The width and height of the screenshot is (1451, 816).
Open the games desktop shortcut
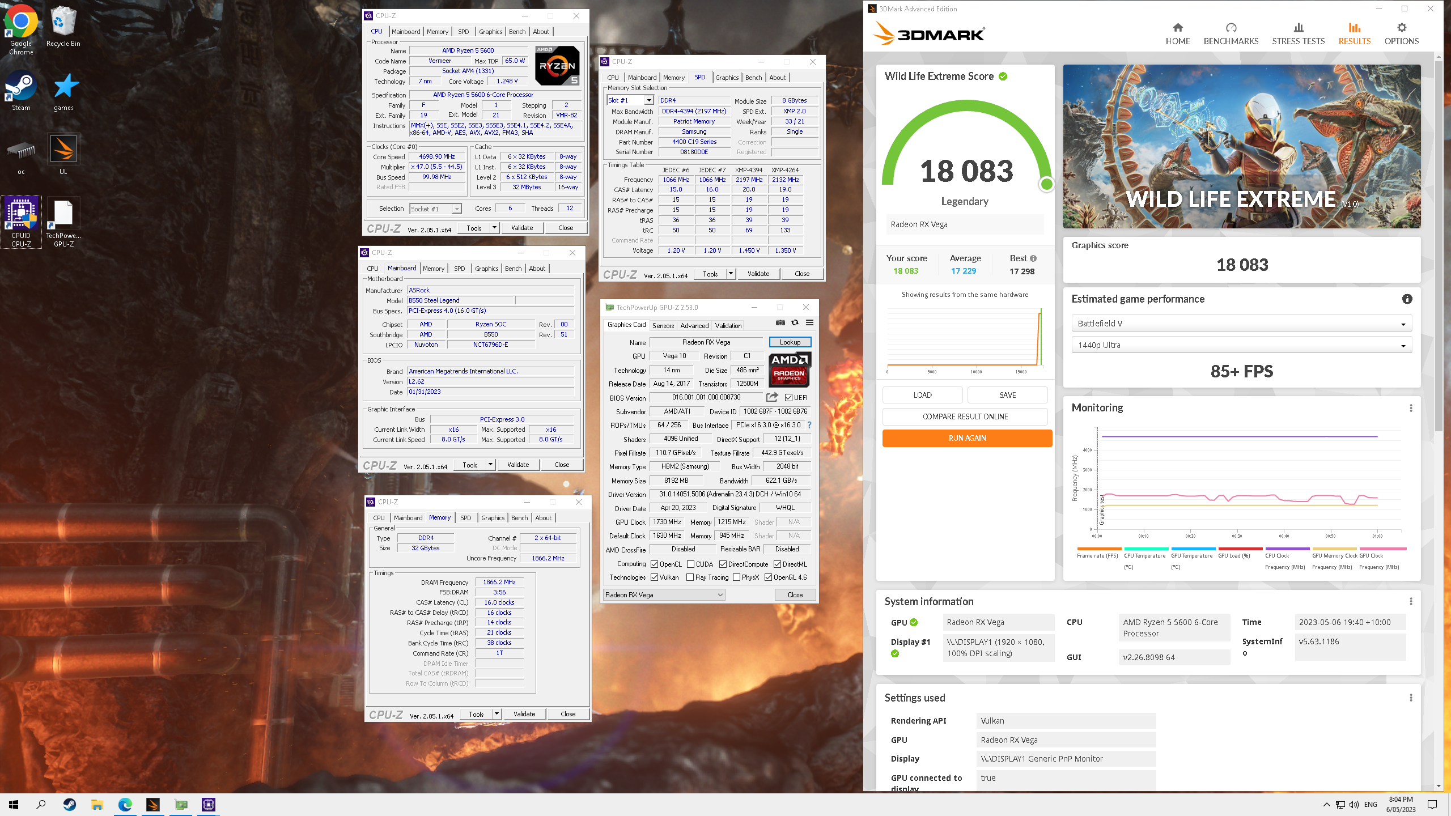click(63, 91)
